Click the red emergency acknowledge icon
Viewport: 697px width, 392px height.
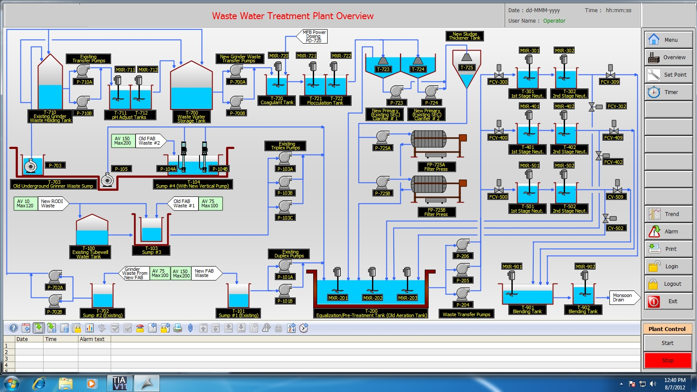coord(140,328)
